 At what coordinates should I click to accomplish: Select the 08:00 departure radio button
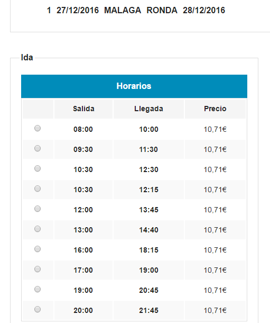tap(38, 128)
